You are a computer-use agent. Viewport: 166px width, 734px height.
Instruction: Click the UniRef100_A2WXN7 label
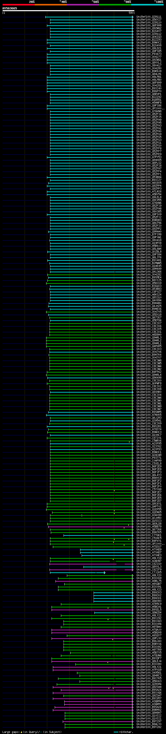(x=149, y=561)
